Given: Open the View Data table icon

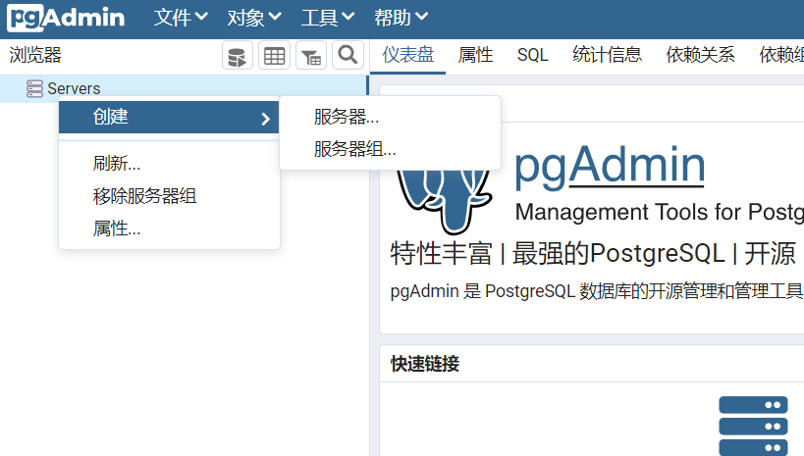Looking at the screenshot, I should [x=274, y=56].
